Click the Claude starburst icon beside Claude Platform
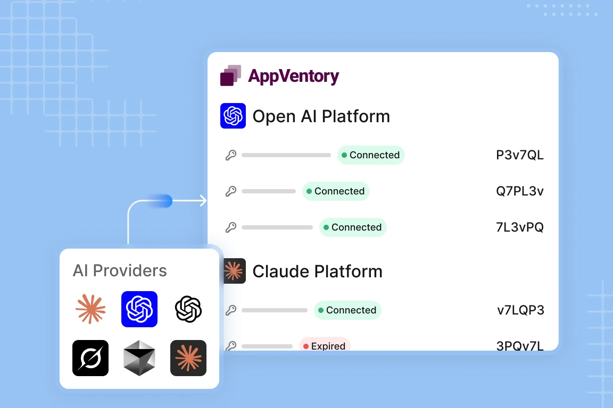Screen dimensions: 613x408 pyautogui.click(x=235, y=271)
